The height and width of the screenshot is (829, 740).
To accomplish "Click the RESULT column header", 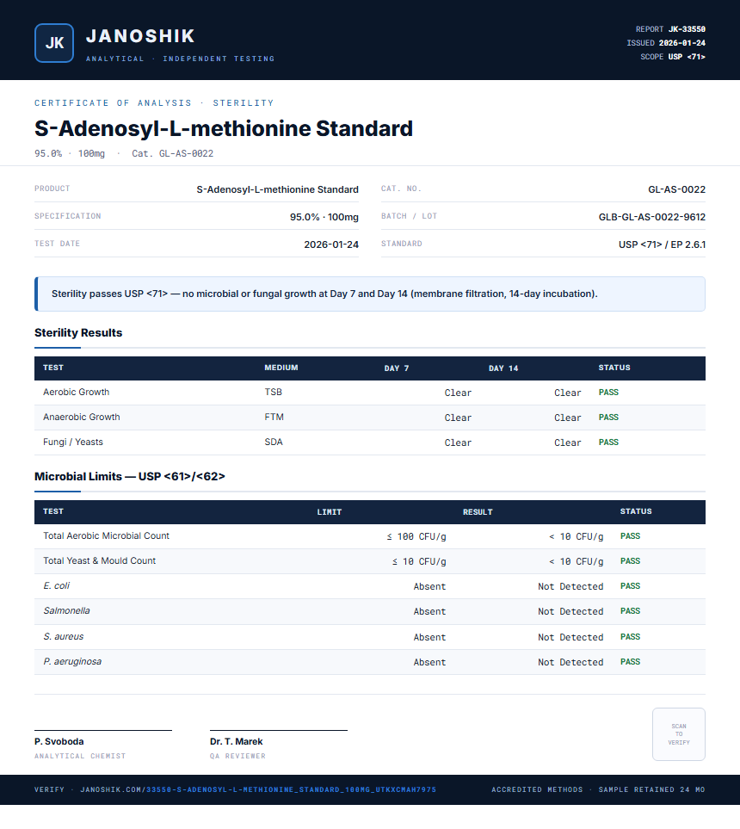I will pyautogui.click(x=478, y=512).
